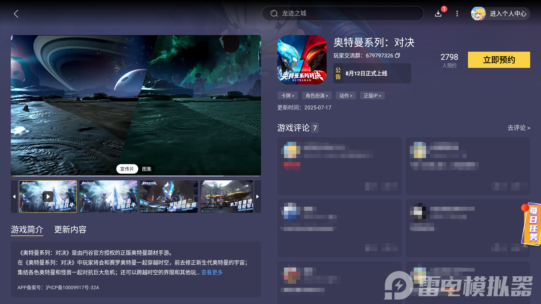This screenshot has width=541, height=304.
Task: Click the APP备案号 沪ICP备10009917号-32A text
Action: (58, 287)
